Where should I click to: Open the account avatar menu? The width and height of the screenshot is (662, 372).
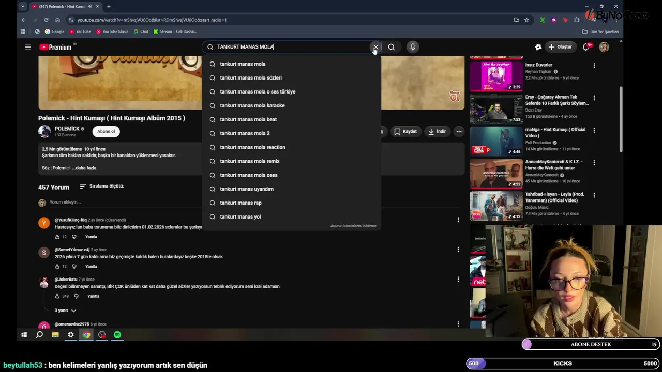point(604,47)
